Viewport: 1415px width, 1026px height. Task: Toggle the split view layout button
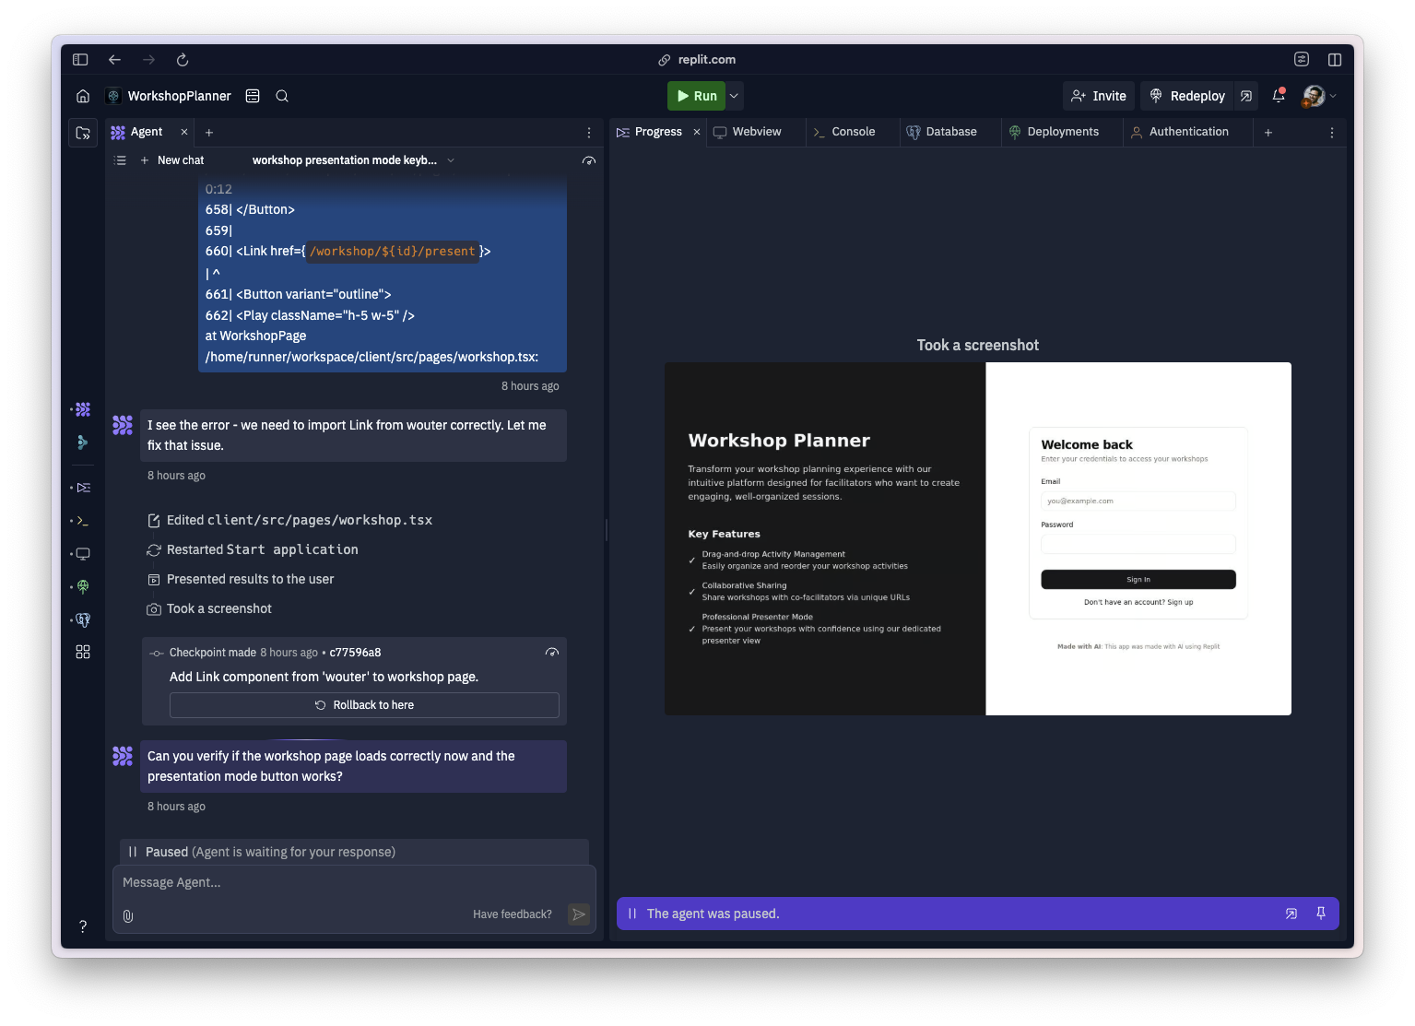pyautogui.click(x=1334, y=60)
